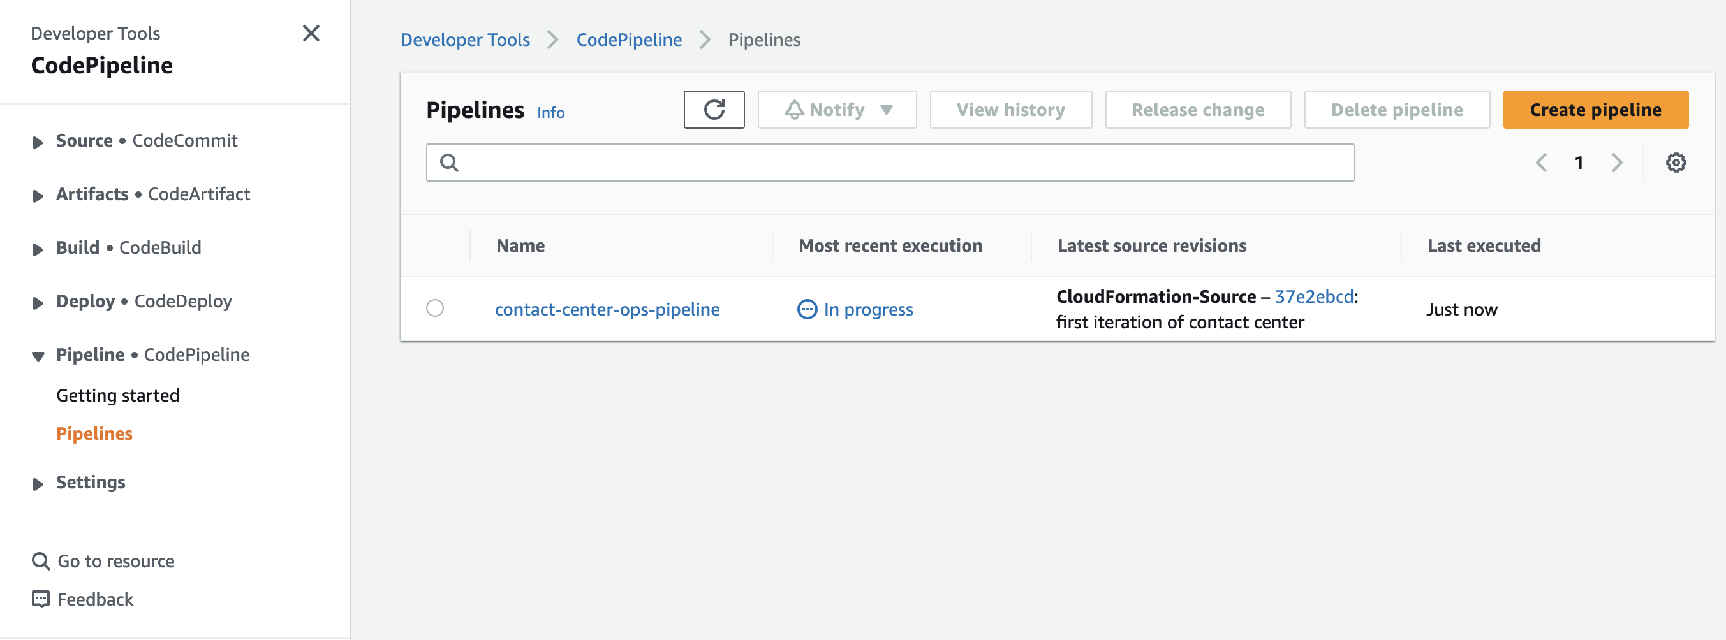1726x640 pixels.
Task: Select Pipelines sidebar item
Action: point(94,434)
